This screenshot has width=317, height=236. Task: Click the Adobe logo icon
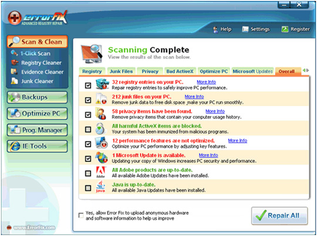pos(101,172)
